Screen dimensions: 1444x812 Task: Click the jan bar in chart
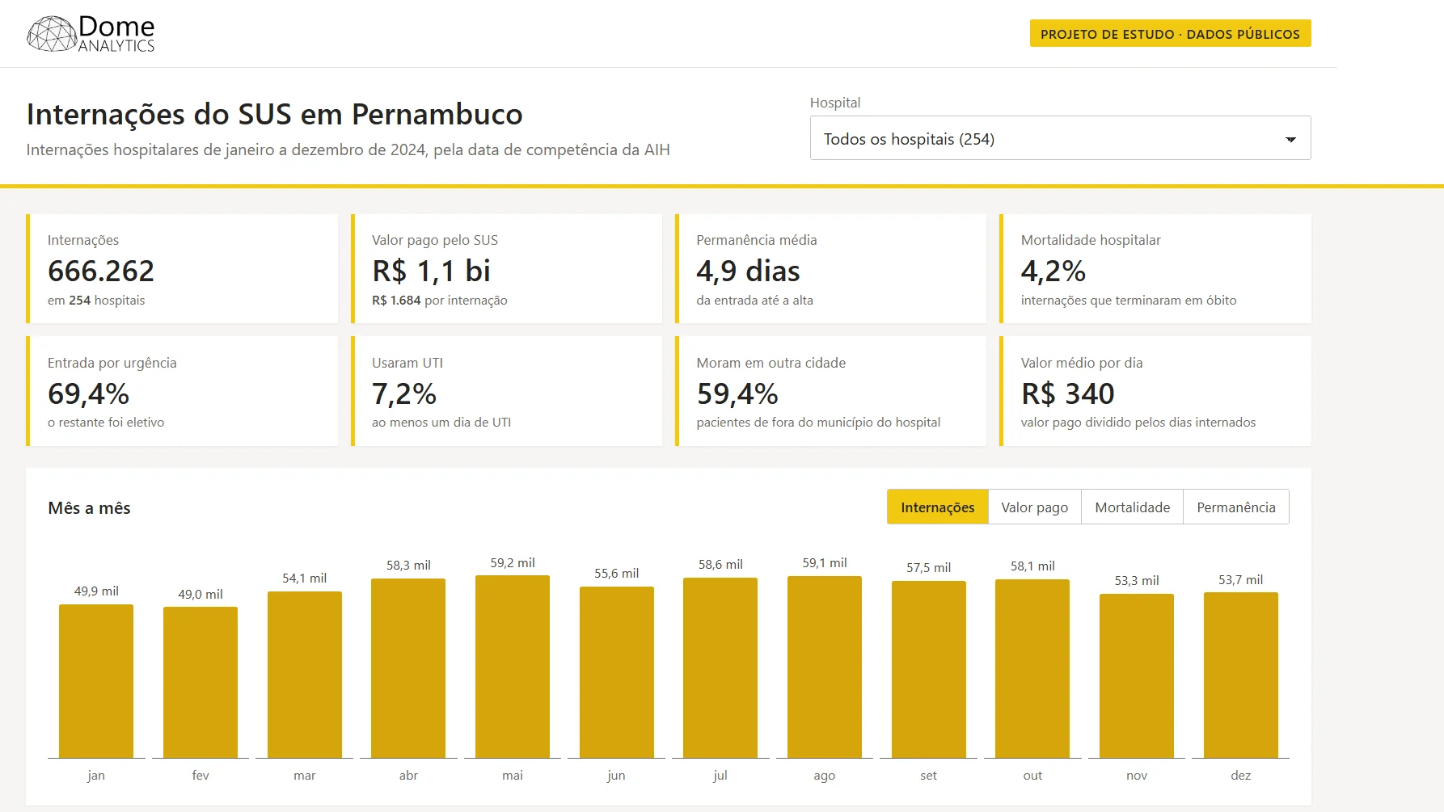[96, 681]
